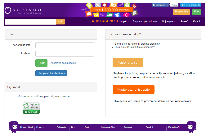Open the Moj Kupindo menu item
Screen dimensions: 207x136
pyautogui.click(x=169, y=21)
